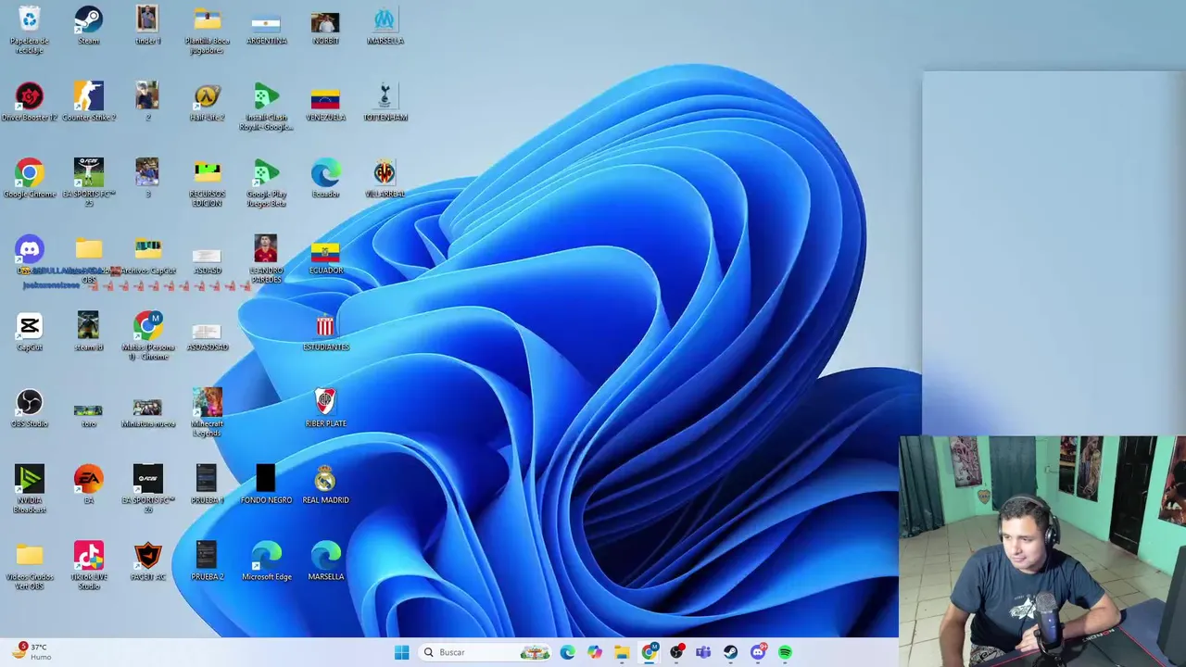Screen dimensions: 1186x667
Task: Open Microsoft Teams from the taskbar
Action: click(x=703, y=652)
